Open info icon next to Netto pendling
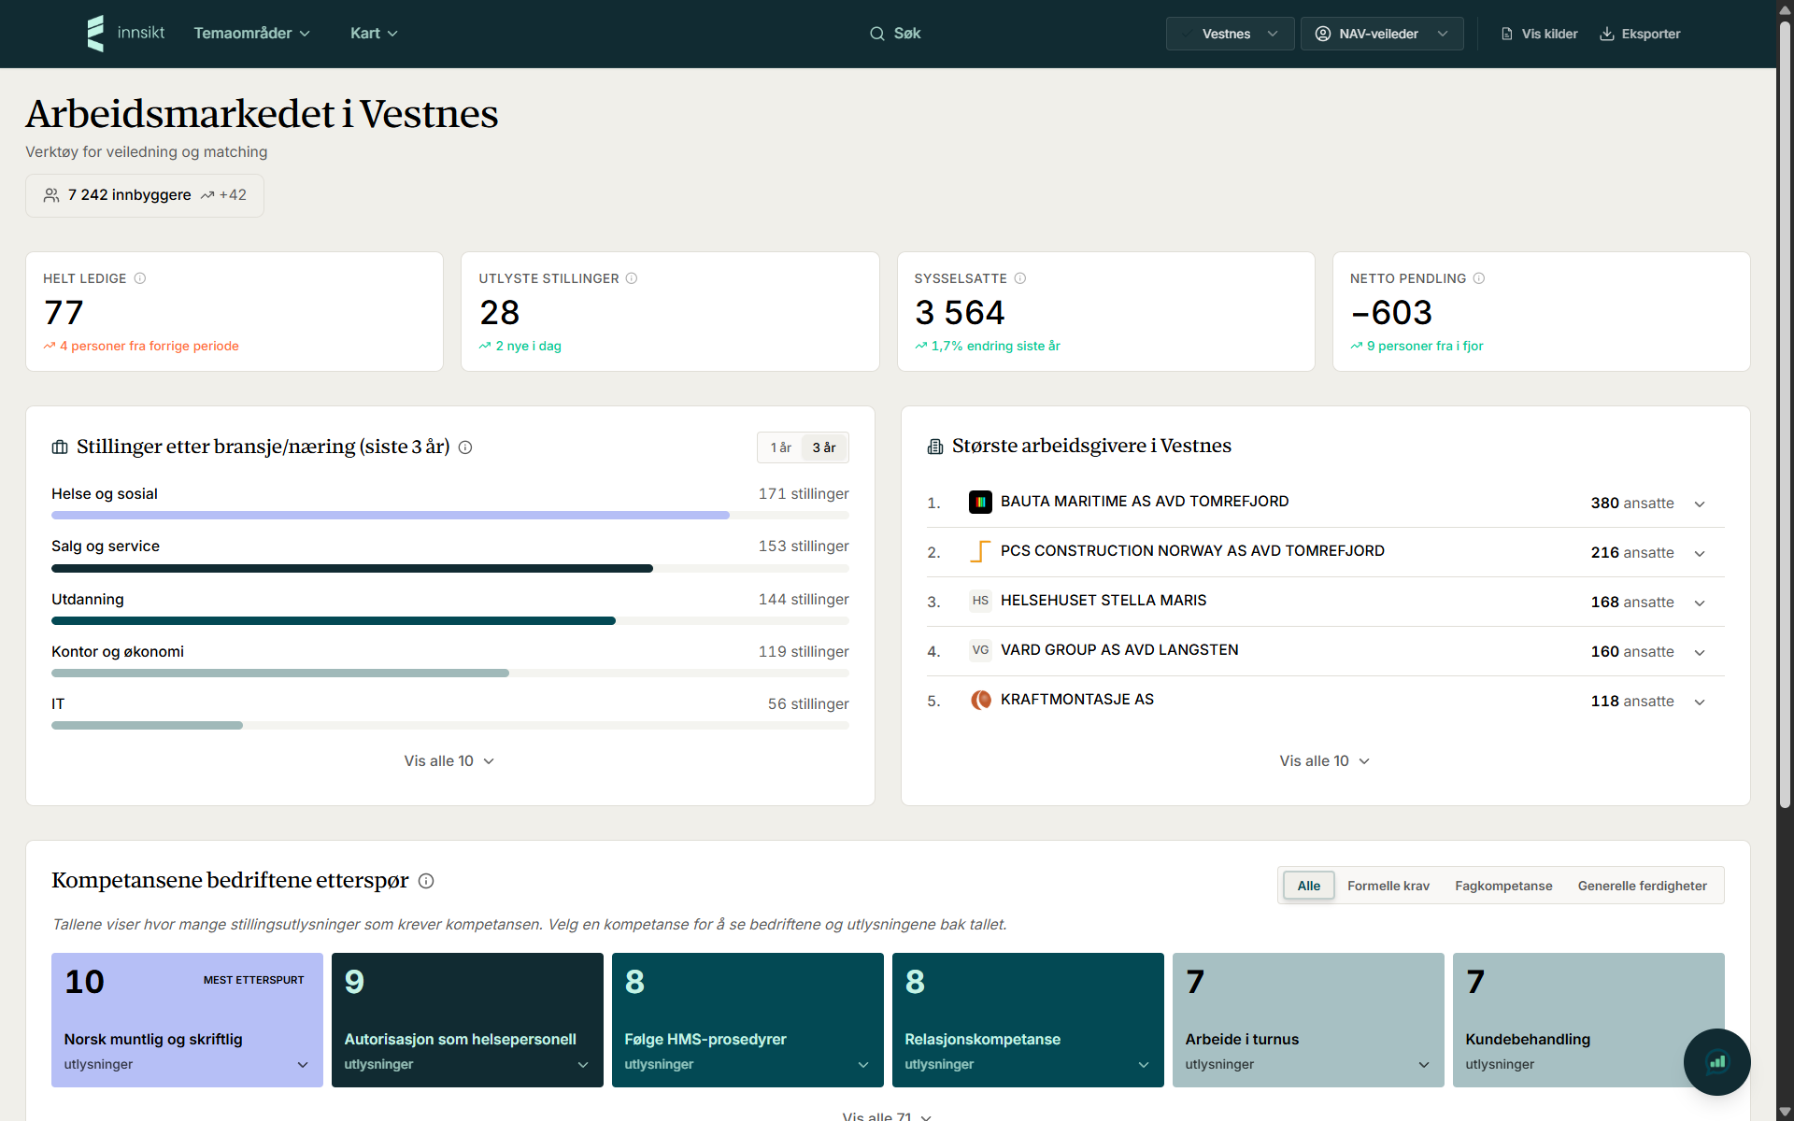1794x1121 pixels. coord(1479,278)
